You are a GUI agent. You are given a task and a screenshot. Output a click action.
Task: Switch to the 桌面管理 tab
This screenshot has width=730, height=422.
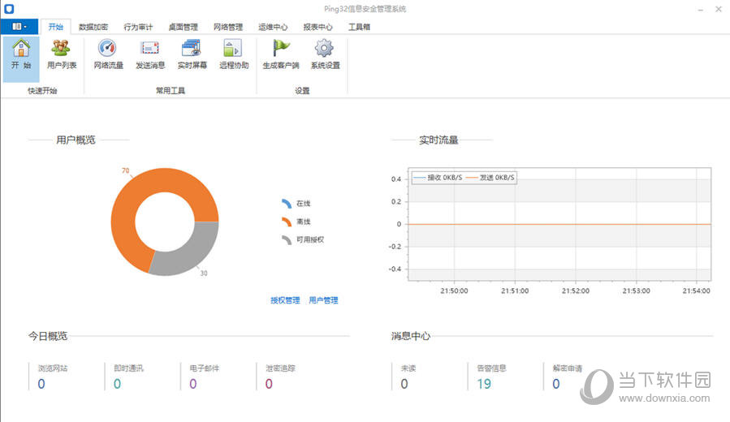tap(183, 27)
